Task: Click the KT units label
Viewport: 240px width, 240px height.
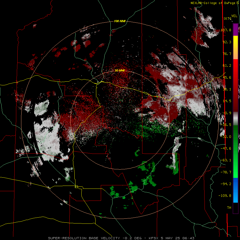Action: click(228, 18)
